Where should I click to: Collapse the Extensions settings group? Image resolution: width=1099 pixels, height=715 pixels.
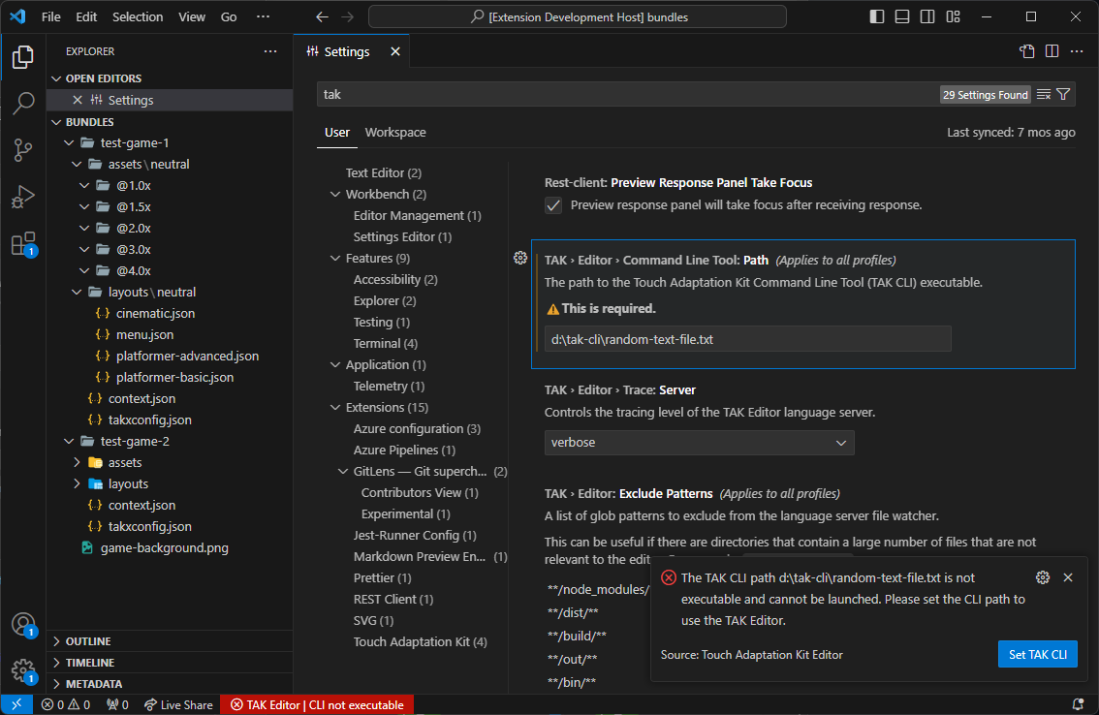pyautogui.click(x=335, y=407)
